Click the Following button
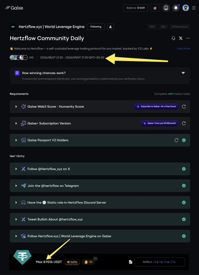 point(96,27)
